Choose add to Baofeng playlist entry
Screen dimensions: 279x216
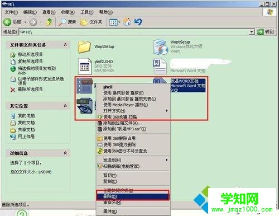tap(133, 99)
